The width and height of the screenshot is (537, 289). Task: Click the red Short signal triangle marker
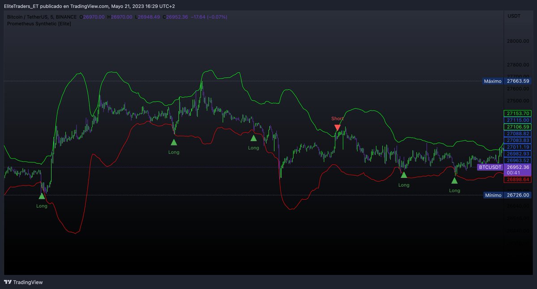(x=337, y=128)
